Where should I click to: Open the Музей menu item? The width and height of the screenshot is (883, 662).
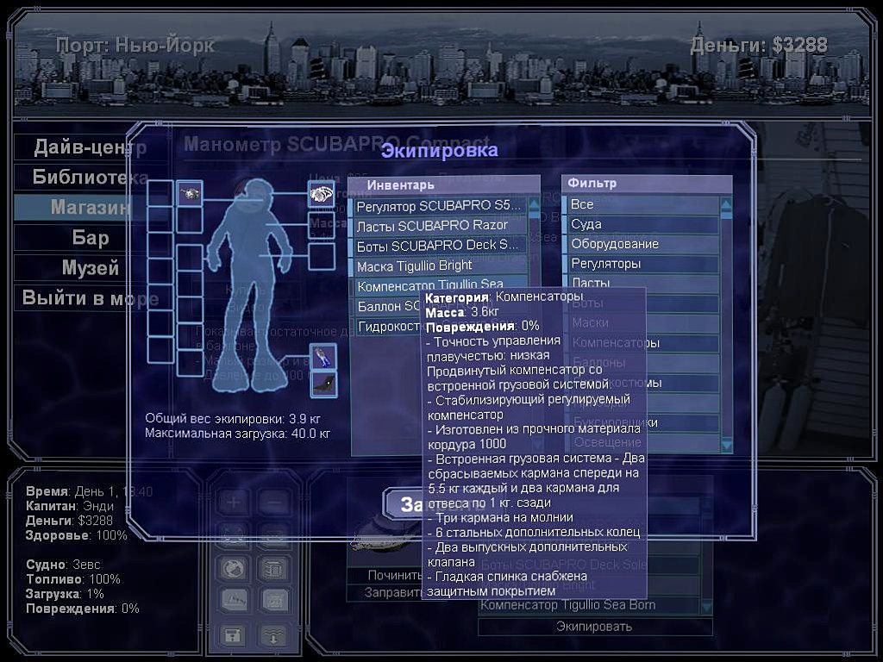[x=90, y=268]
